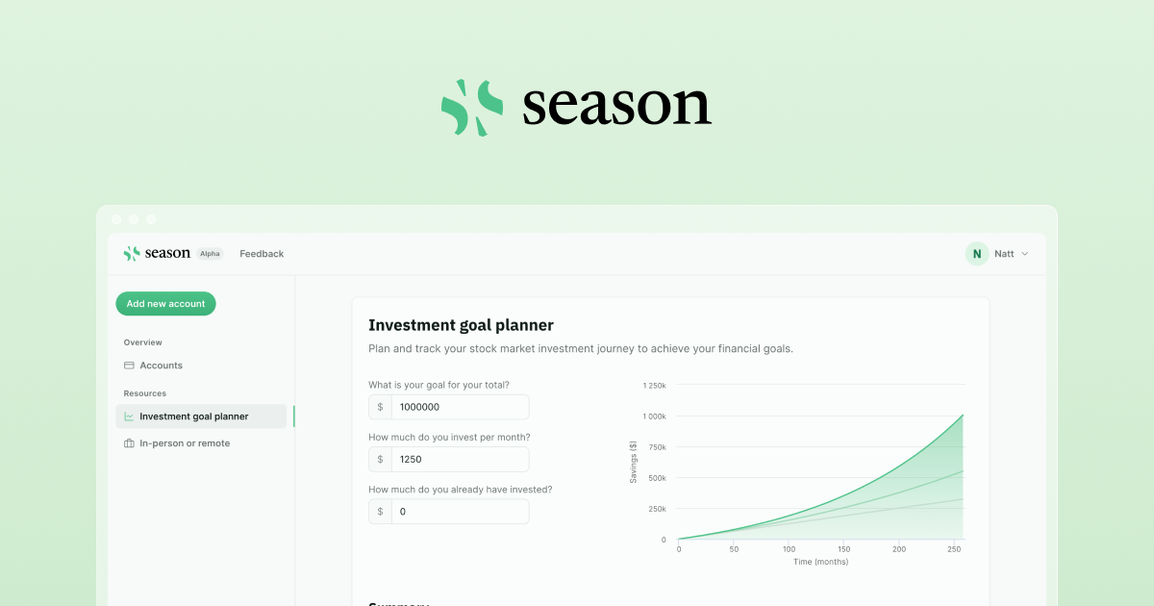Click the Alpha badge next to the logo
This screenshot has height=606, width=1154.
coord(210,253)
